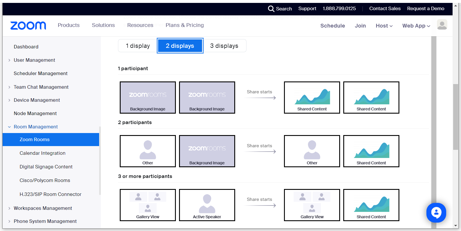The width and height of the screenshot is (461, 231).
Task: Open the user profile avatar icon
Action: click(x=442, y=25)
